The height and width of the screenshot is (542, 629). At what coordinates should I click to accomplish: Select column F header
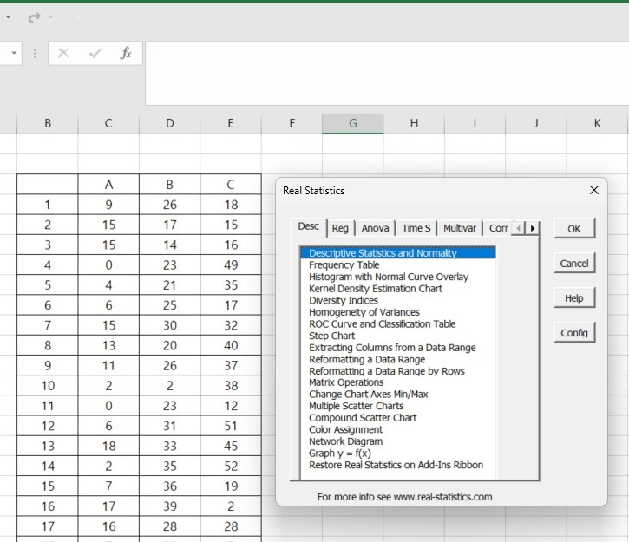click(x=292, y=123)
